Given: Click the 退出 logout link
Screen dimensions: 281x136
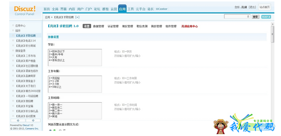Looking at the screenshot, I should point(253,7).
